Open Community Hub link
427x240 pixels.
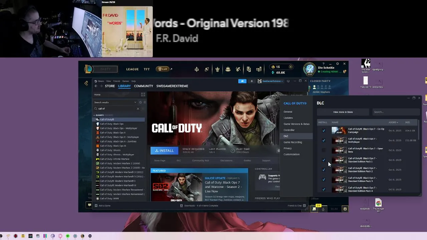200,161
